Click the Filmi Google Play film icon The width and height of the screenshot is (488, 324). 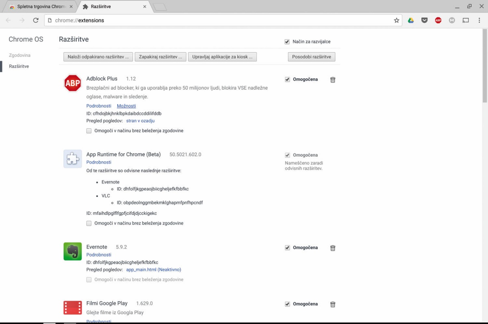pyautogui.click(x=72, y=308)
